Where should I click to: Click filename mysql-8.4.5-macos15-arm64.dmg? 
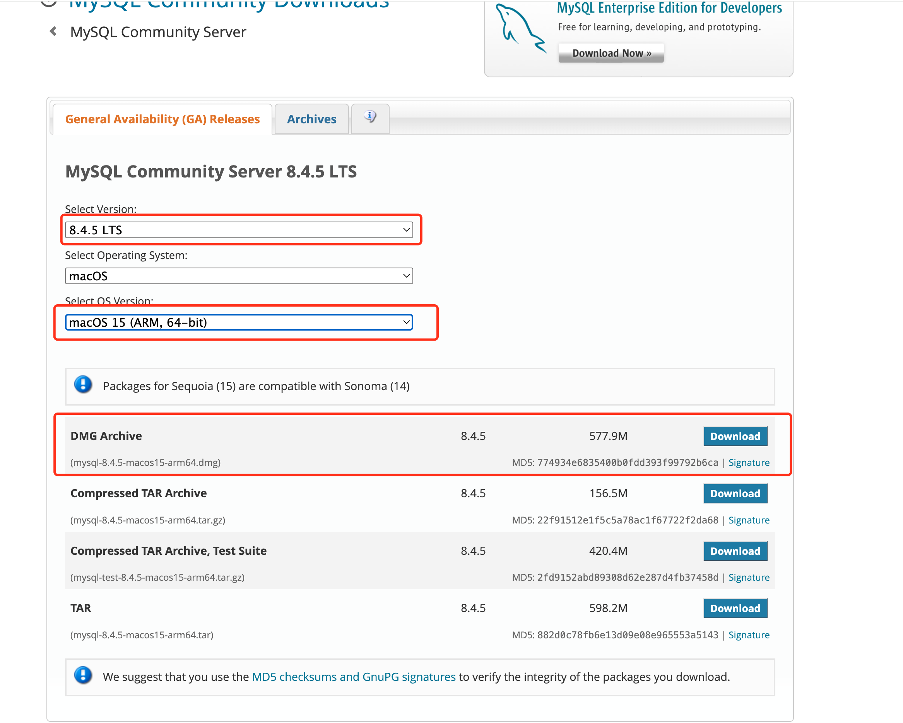pos(145,462)
